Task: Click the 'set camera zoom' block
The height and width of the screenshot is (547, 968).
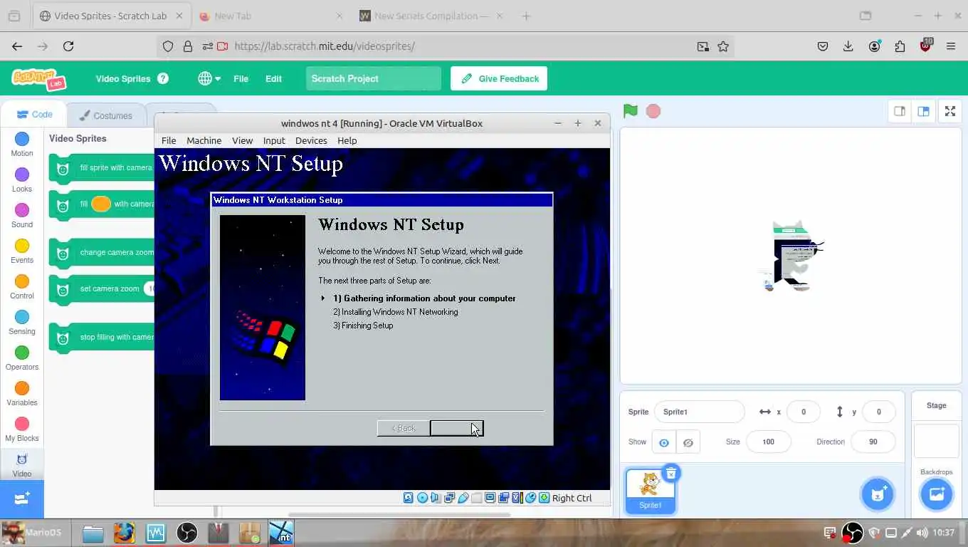Action: coord(102,289)
